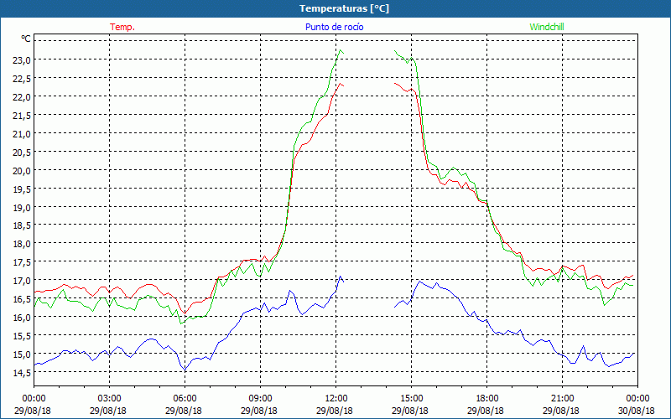Click the 21,5 y-axis value
671x419 pixels.
coord(22,116)
